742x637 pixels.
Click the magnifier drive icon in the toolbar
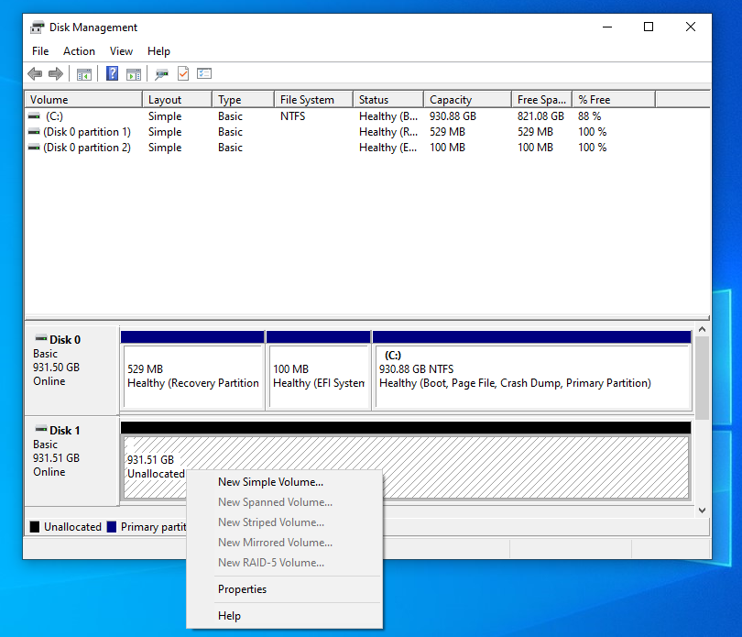click(x=162, y=74)
